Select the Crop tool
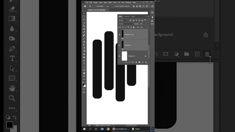235x132 pixels. 84,26
